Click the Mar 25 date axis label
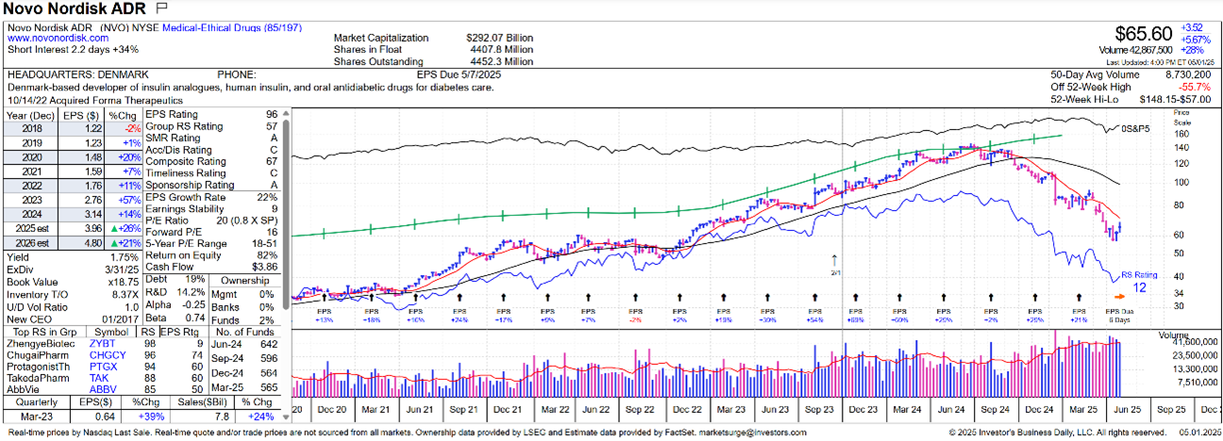The height and width of the screenshot is (441, 1223). pyautogui.click(x=1083, y=410)
